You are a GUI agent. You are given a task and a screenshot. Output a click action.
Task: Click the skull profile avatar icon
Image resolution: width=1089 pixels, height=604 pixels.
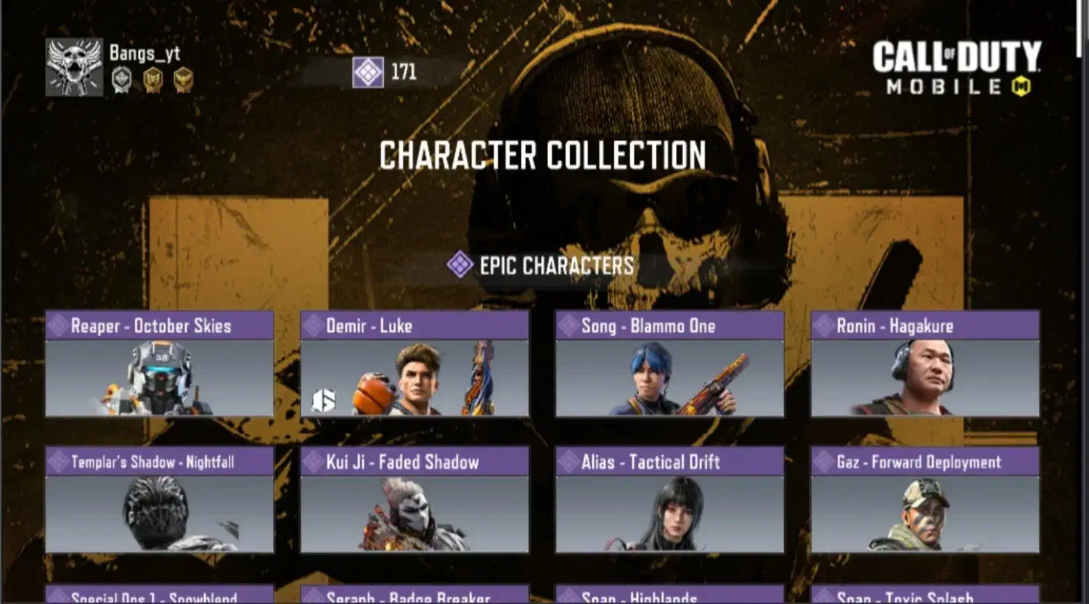click(x=75, y=68)
